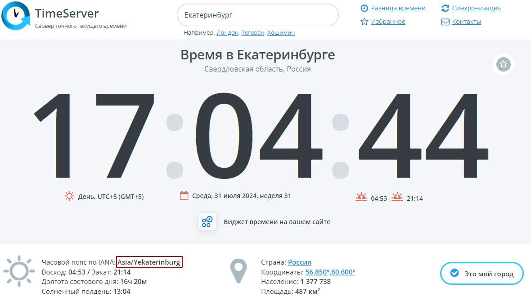Viewport: 531px width, 297px height.
Task: Click the checkmark in Это мой город button
Action: pos(454,274)
